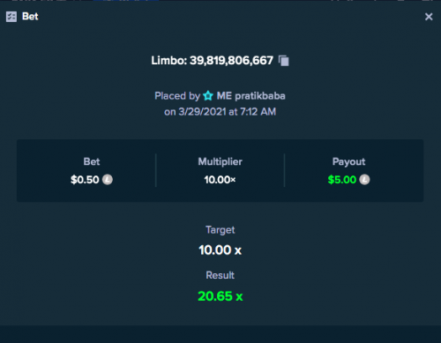Click the Payout column label

pos(348,161)
